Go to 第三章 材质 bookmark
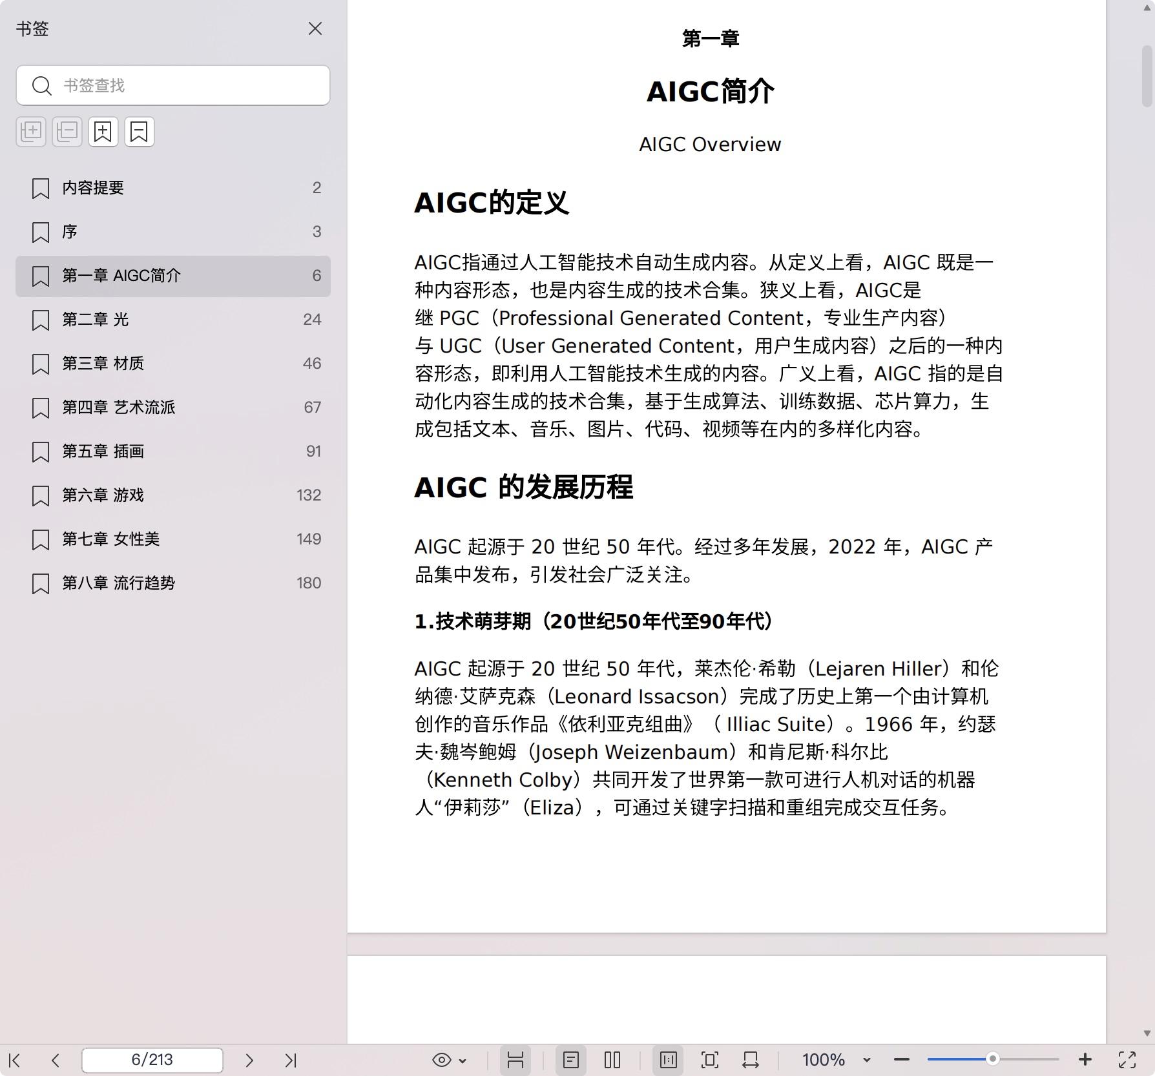Image resolution: width=1155 pixels, height=1076 pixels. point(173,364)
